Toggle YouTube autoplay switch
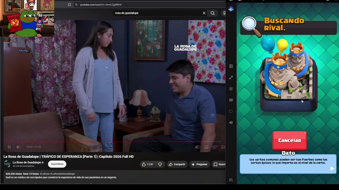The image size is (339, 190). point(198,147)
